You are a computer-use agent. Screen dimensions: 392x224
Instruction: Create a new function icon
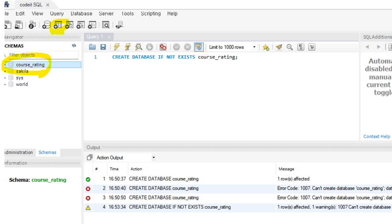point(92,25)
